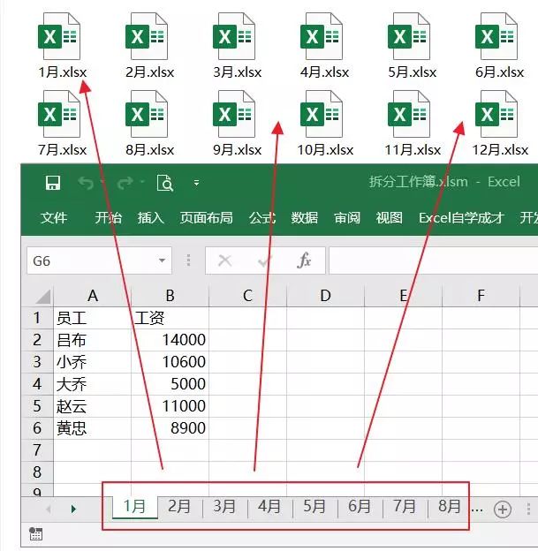538x551 pixels.
Task: Click into the formula bar input
Action: click(433, 260)
